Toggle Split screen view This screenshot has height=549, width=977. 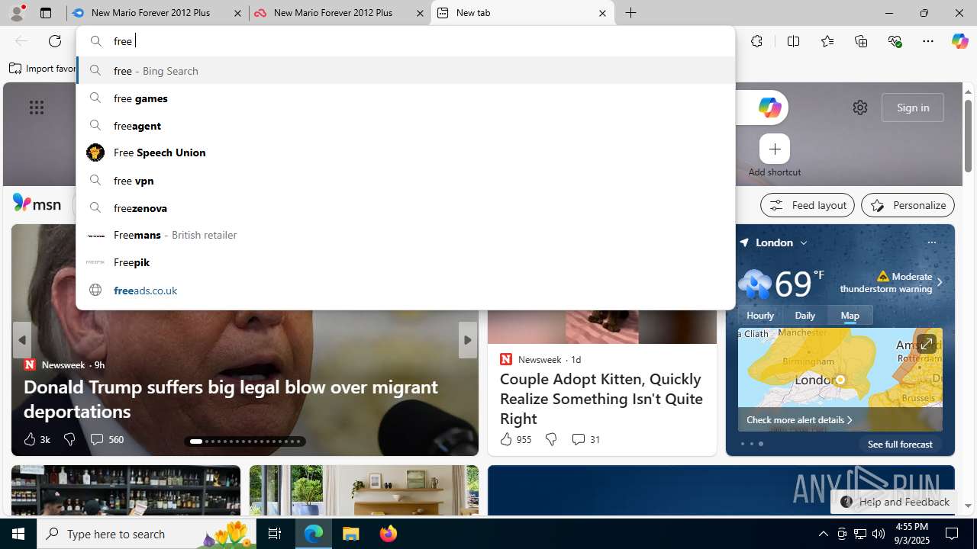click(793, 41)
